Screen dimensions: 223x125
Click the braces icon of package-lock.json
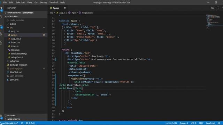(8, 65)
